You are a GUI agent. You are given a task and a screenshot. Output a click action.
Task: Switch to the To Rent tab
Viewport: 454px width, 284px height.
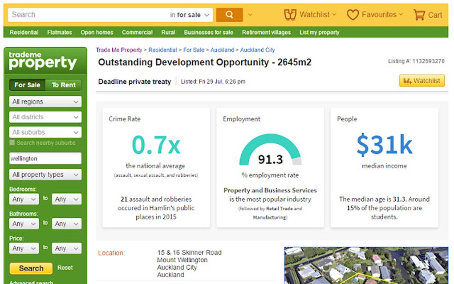tap(63, 85)
